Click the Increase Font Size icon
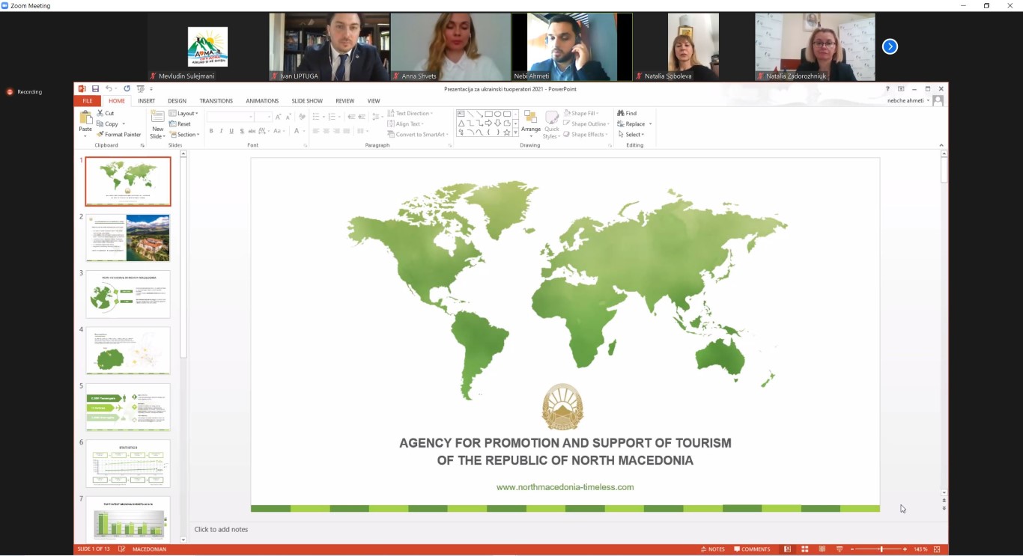The image size is (1023, 556). [279, 117]
